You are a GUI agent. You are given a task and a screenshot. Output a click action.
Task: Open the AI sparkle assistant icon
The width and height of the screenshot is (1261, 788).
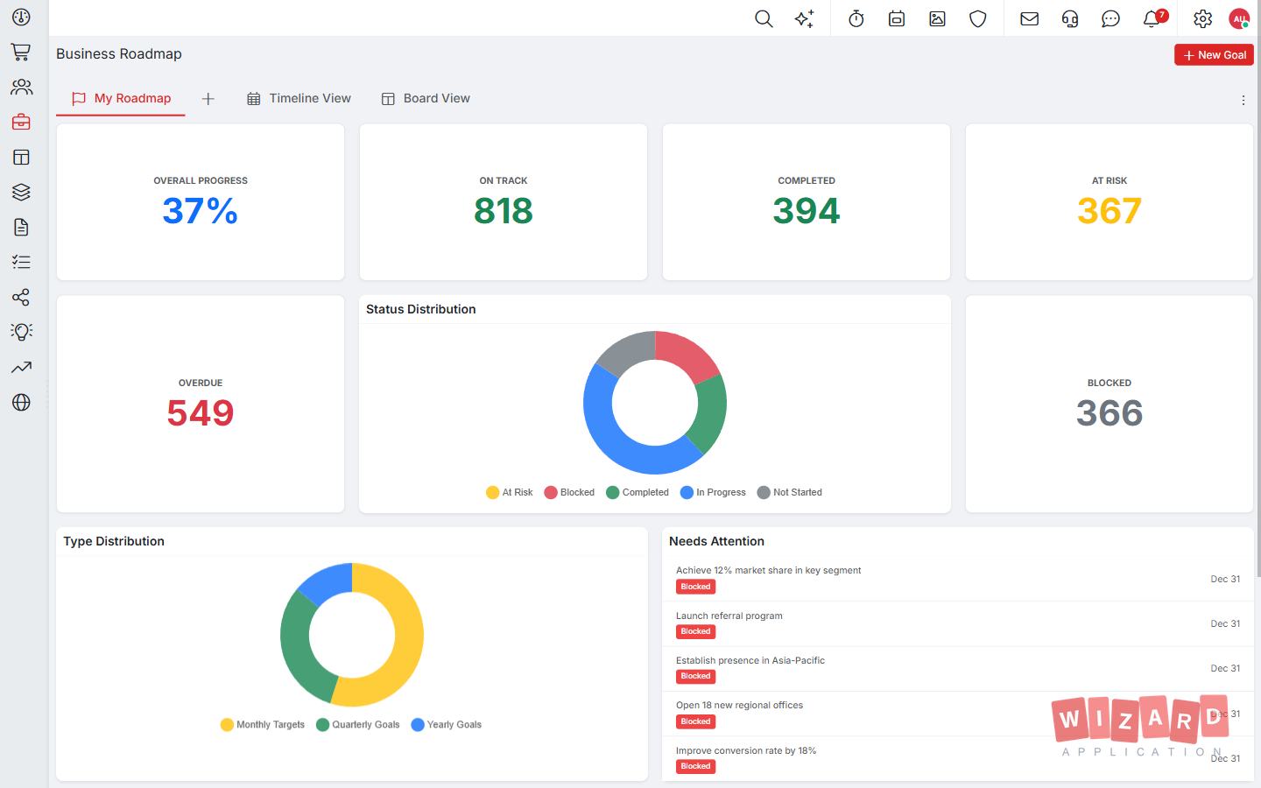pos(804,18)
